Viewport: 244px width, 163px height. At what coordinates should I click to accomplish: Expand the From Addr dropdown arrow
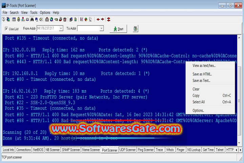[61, 29]
